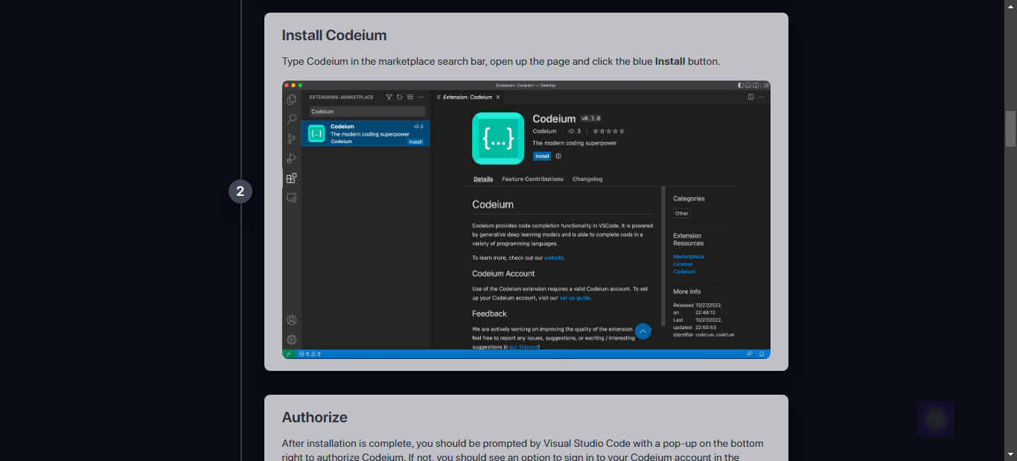The width and height of the screenshot is (1017, 461).
Task: Click the page scrollbar down arrow
Action: 1010,454
